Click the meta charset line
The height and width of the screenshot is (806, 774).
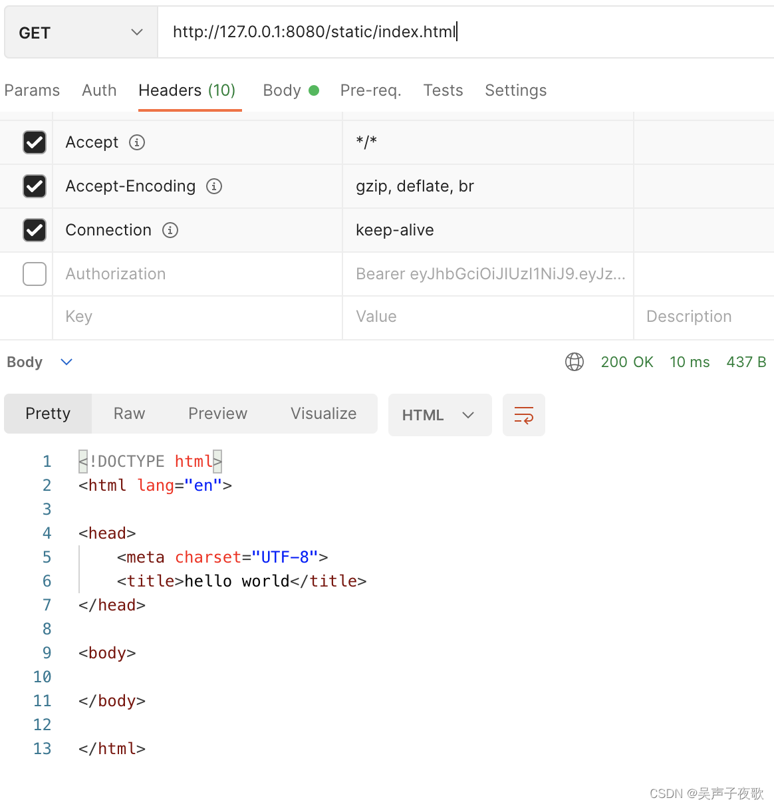coord(222,557)
